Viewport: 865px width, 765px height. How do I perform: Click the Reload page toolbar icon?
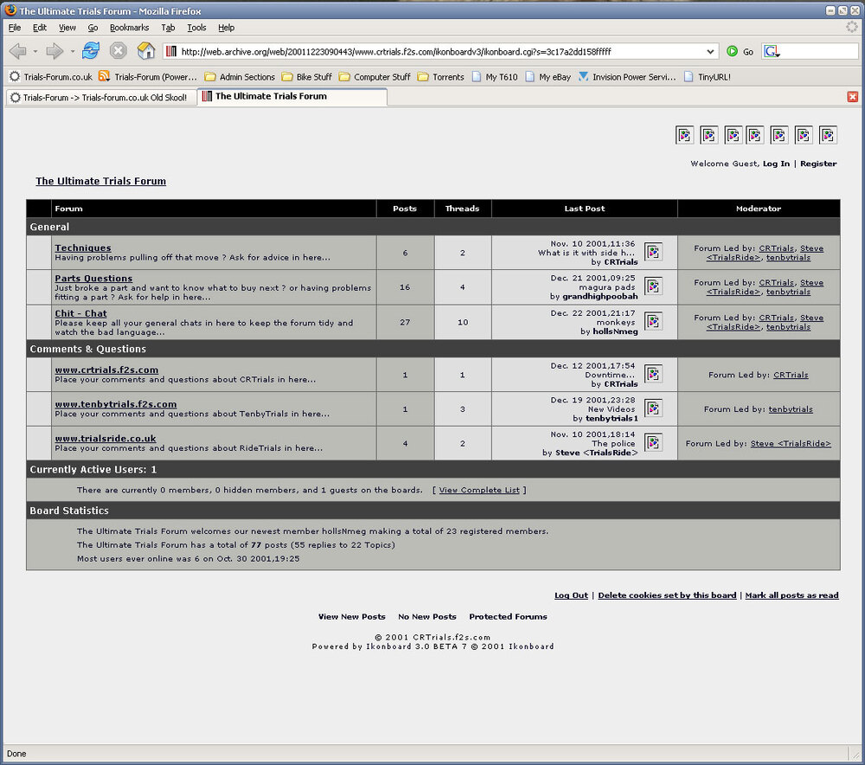pyautogui.click(x=91, y=51)
